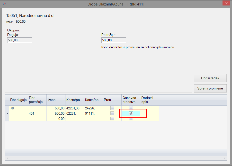Toggle Pren. checkbox in row 70
The image size is (232, 166).
click(112, 108)
